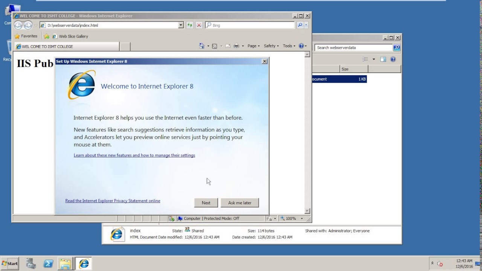Show hidden icons arrow in system tray

432,263
